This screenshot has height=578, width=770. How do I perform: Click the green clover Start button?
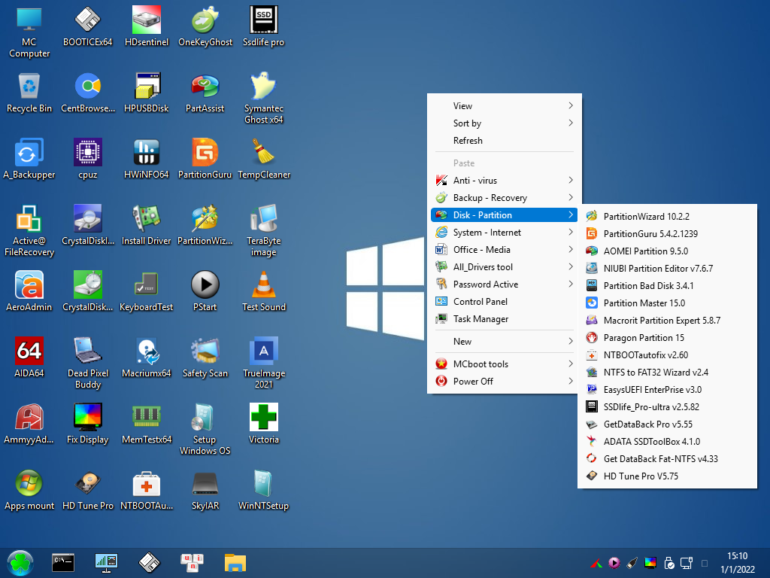pyautogui.click(x=20, y=562)
